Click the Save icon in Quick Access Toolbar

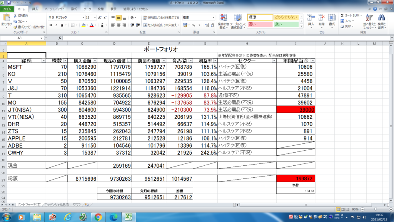(8, 3)
